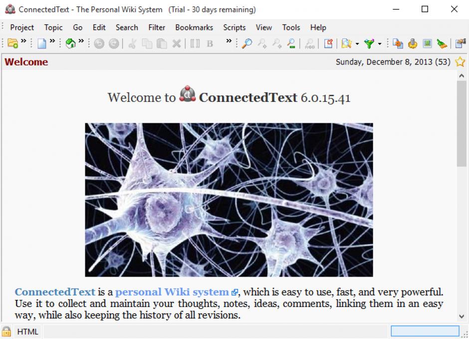Click the green filter funnel icon
This screenshot has width=469, height=339.
[x=369, y=43]
